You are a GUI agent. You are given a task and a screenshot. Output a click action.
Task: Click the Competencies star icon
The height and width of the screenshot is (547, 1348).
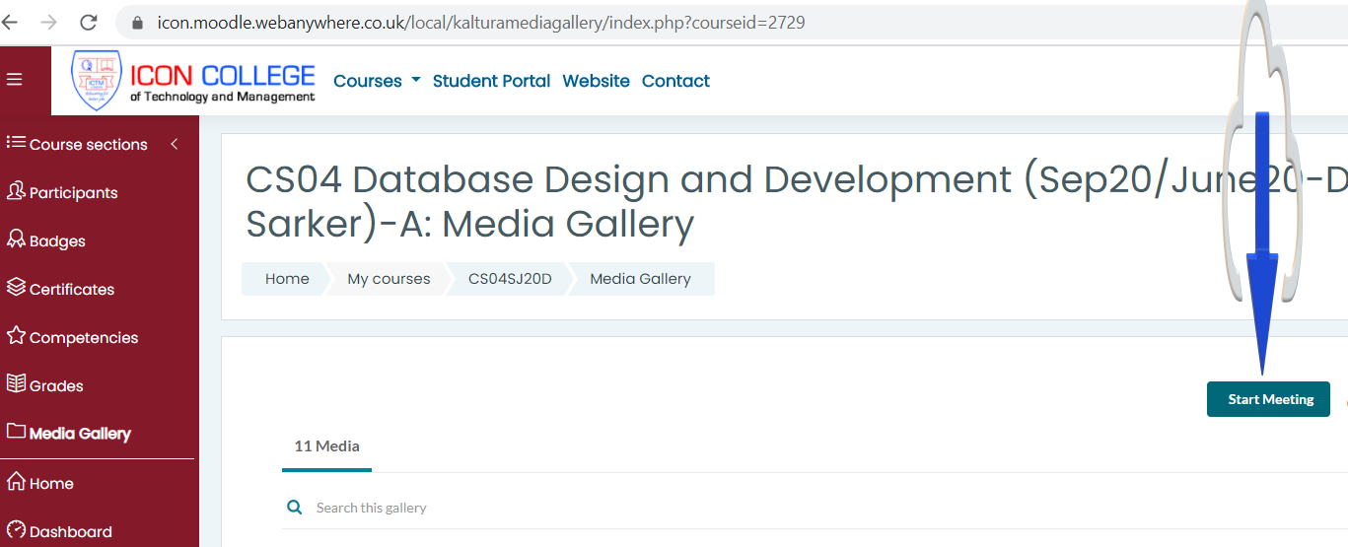tap(16, 336)
